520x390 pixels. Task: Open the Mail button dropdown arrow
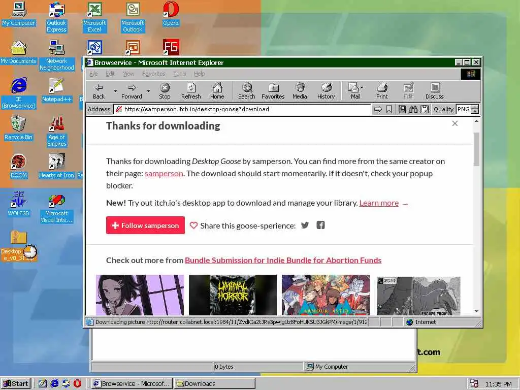[362, 87]
